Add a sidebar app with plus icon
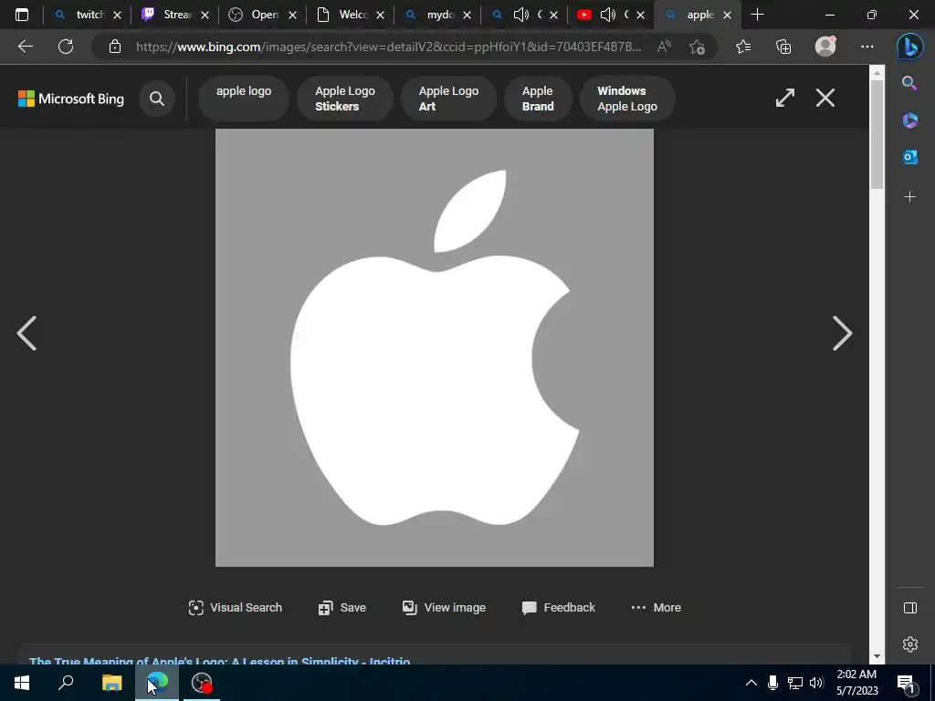Viewport: 935px width, 701px height. tap(910, 197)
